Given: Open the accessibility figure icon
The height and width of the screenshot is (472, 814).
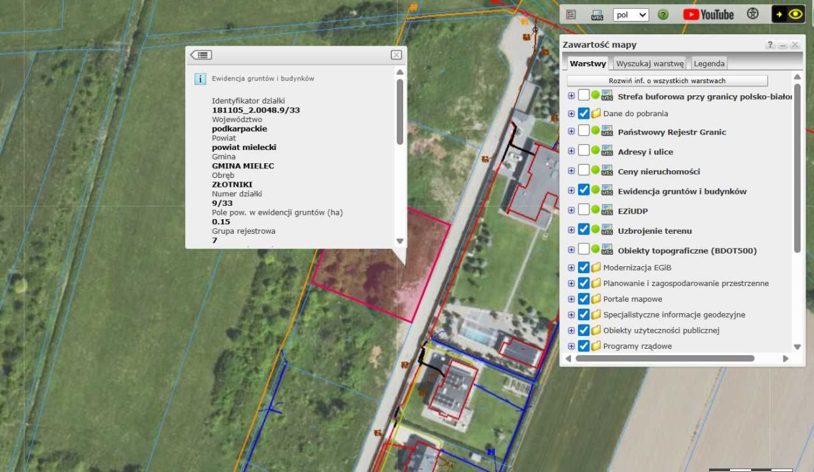Looking at the screenshot, I should click(x=752, y=14).
